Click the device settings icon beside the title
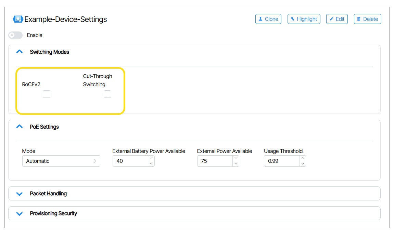394x235 pixels. pyautogui.click(x=18, y=19)
